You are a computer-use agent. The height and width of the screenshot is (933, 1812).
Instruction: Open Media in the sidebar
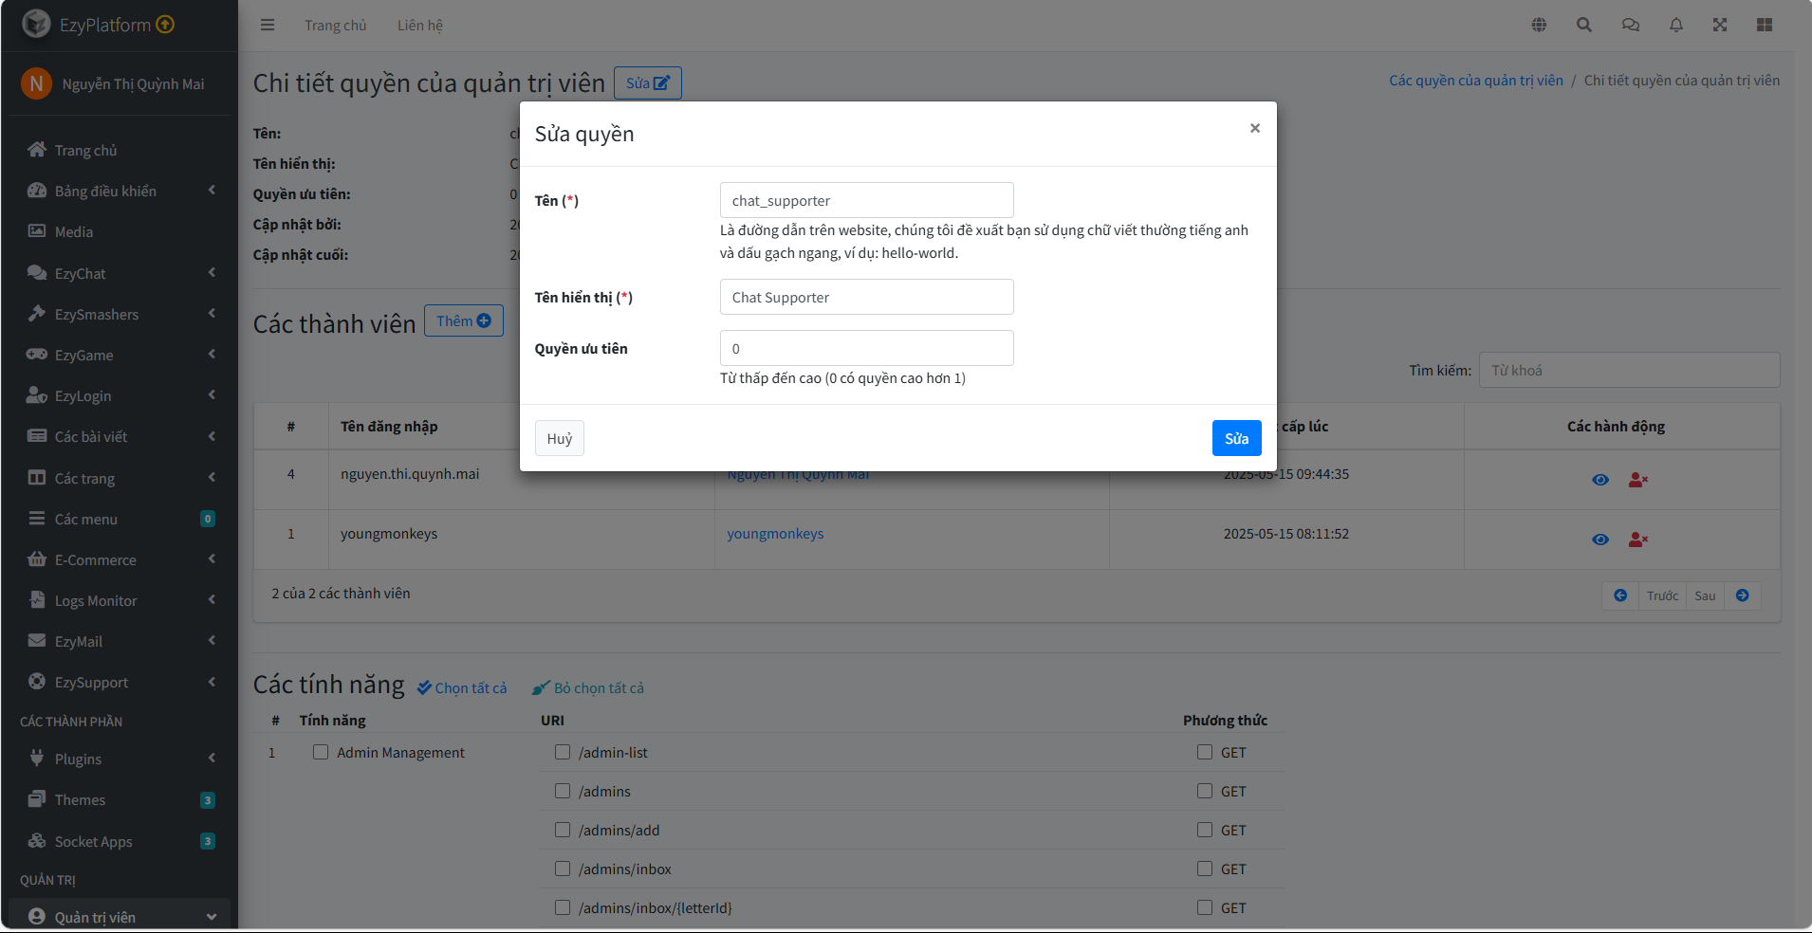[73, 231]
